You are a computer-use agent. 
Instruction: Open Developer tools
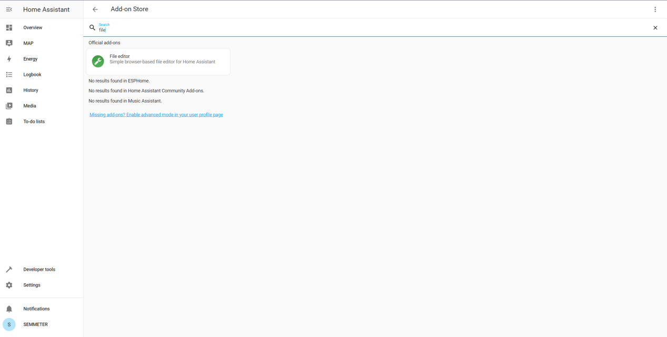click(x=42, y=269)
